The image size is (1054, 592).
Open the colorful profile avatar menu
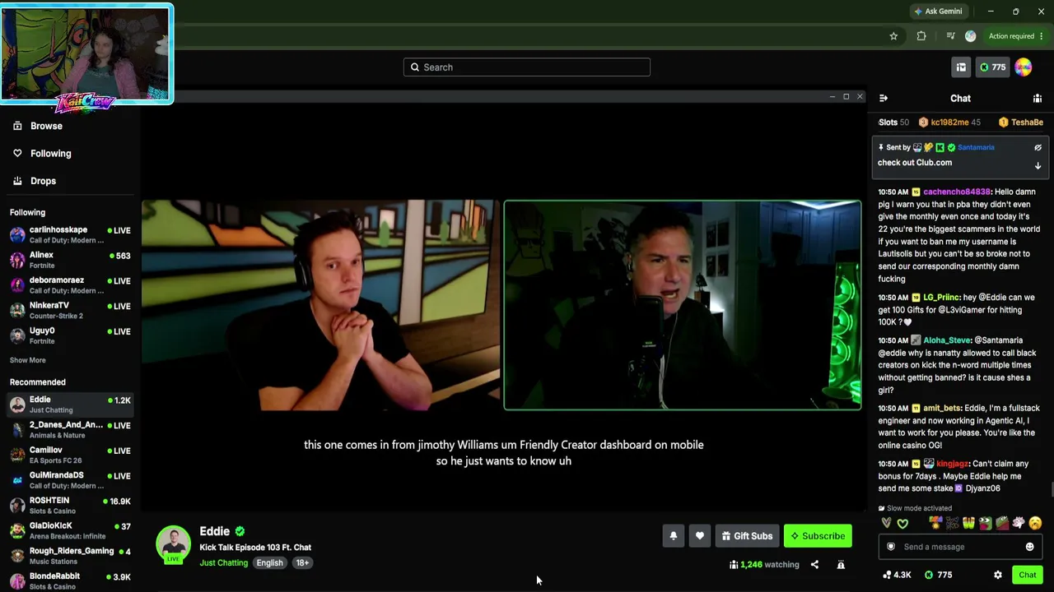click(x=1024, y=67)
